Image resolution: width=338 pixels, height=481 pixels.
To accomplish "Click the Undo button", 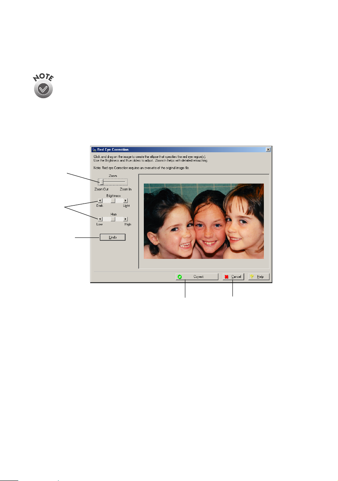I will (x=113, y=237).
